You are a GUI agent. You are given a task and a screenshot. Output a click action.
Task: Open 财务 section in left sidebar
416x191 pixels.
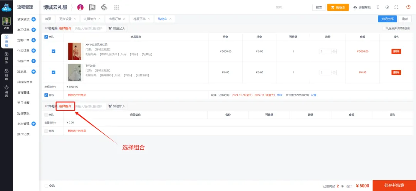pyautogui.click(x=6, y=59)
